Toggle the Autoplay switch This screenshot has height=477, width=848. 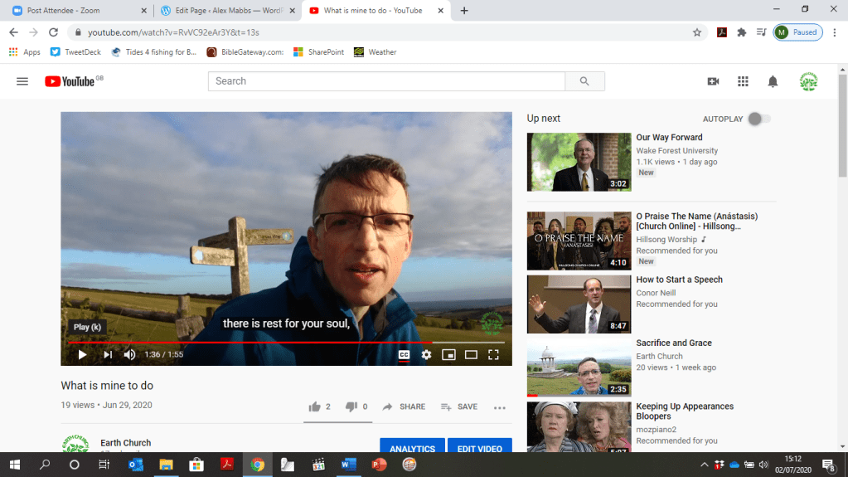tap(758, 119)
